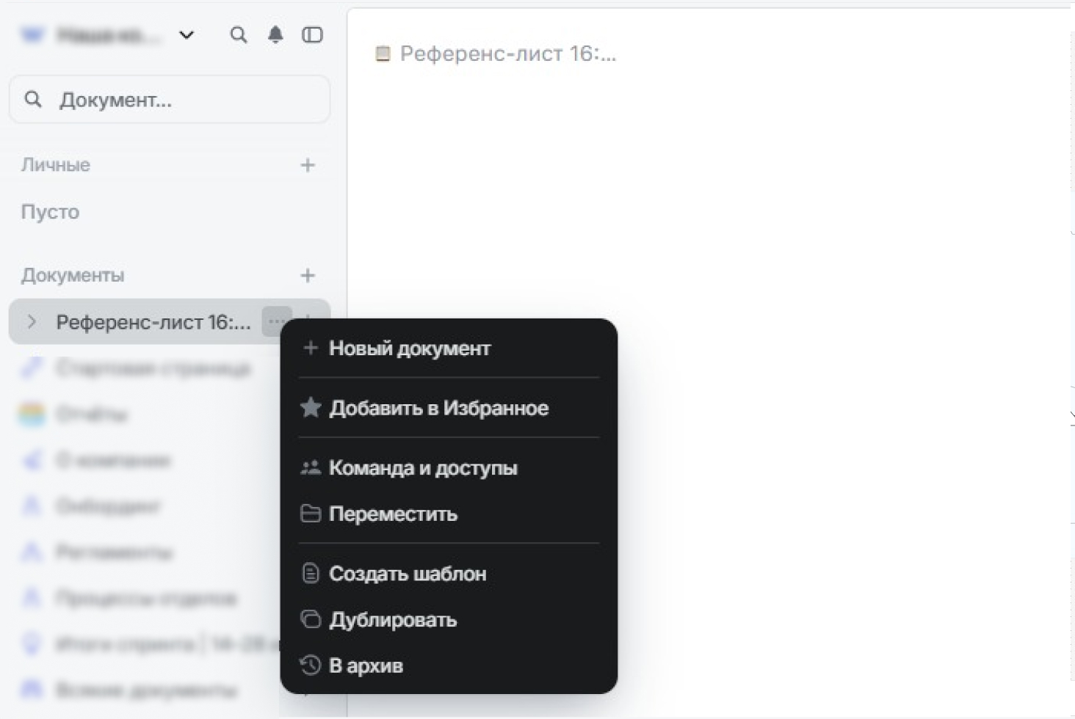Screen dimensions: 1075x719
Task: Open notifications bell icon
Action: pyautogui.click(x=275, y=34)
